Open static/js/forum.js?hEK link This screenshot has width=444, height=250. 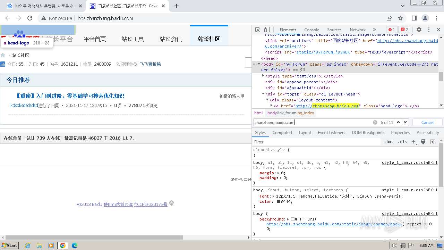click(323, 52)
